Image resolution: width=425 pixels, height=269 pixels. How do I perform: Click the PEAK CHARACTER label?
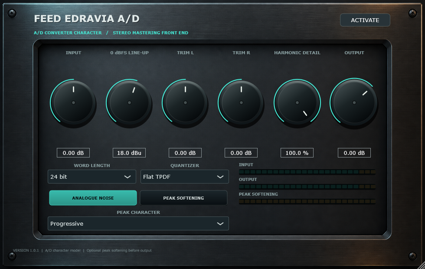[x=138, y=212]
